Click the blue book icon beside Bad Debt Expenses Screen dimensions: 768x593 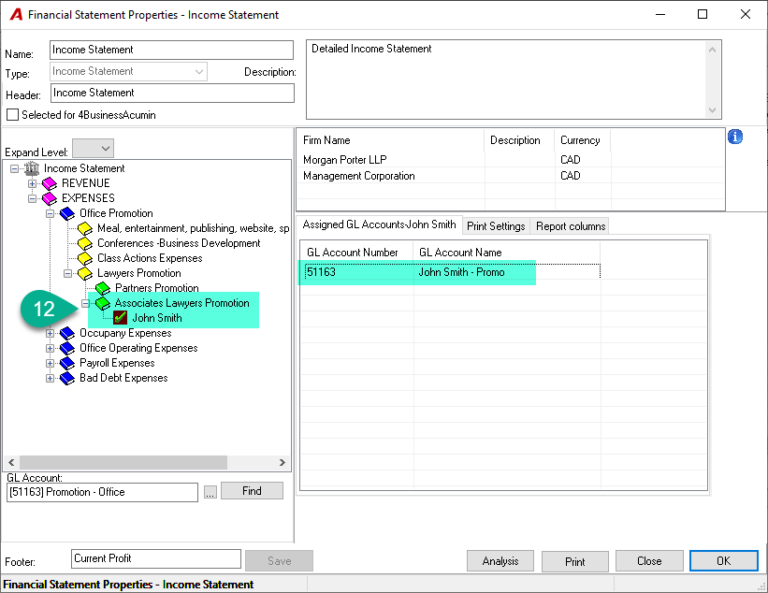pos(67,378)
